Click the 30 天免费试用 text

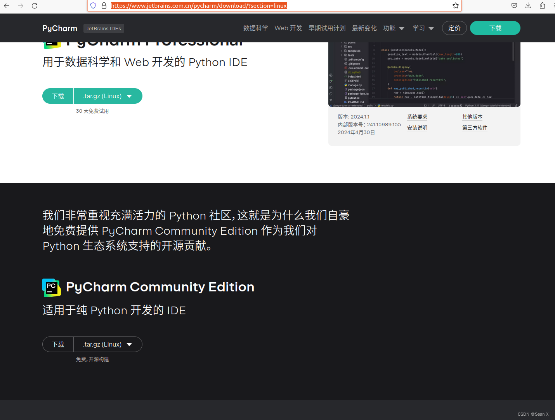click(x=92, y=111)
